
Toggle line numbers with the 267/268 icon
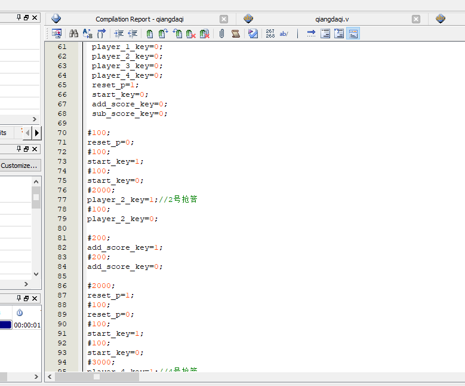pos(270,33)
